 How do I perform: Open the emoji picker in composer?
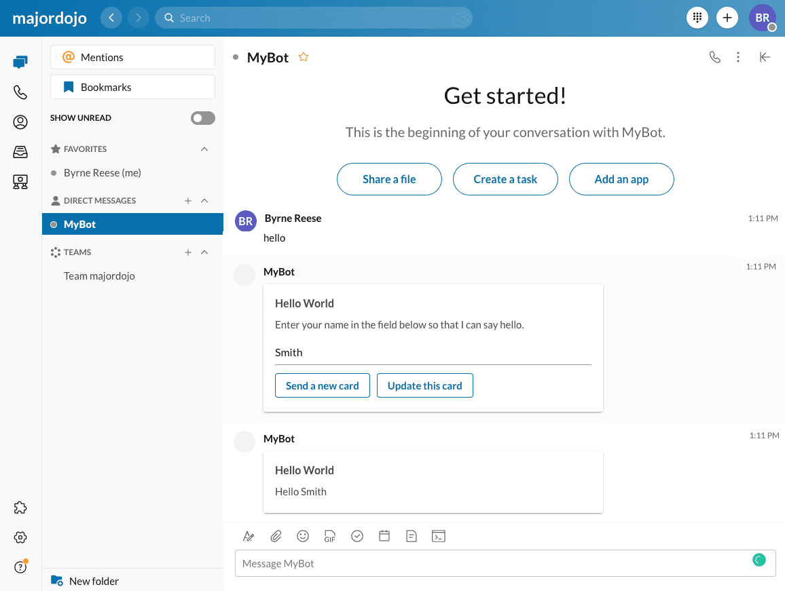pos(303,536)
